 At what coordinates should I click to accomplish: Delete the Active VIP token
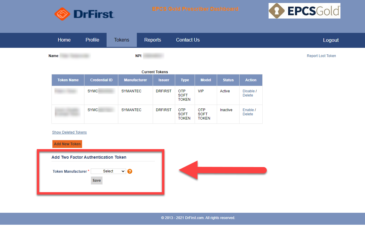tap(248, 95)
